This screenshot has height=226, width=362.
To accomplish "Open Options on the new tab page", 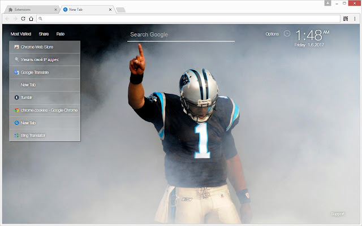I will tap(272, 34).
